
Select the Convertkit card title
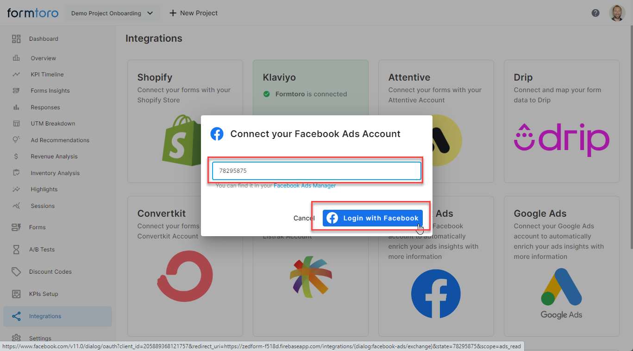pyautogui.click(x=162, y=213)
